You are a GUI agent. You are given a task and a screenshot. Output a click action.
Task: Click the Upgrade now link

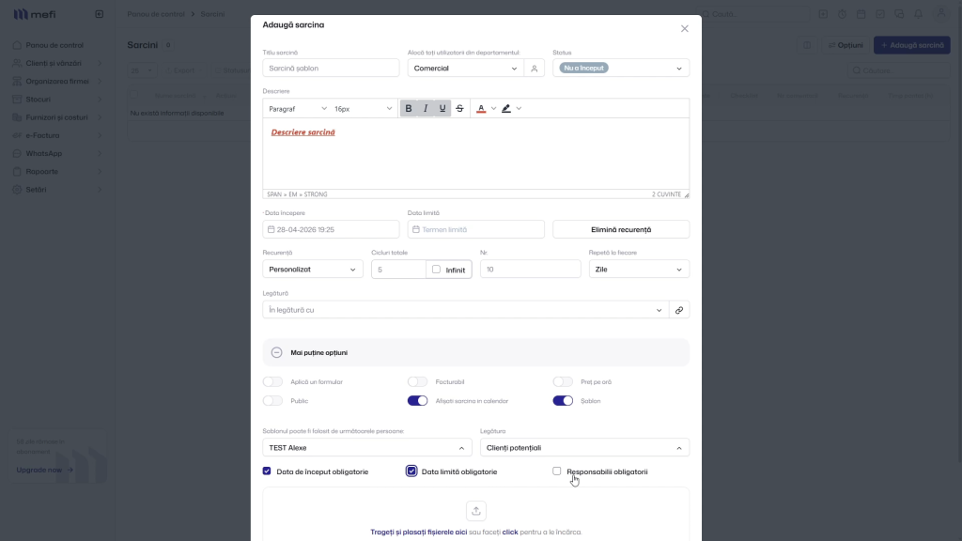(x=45, y=470)
